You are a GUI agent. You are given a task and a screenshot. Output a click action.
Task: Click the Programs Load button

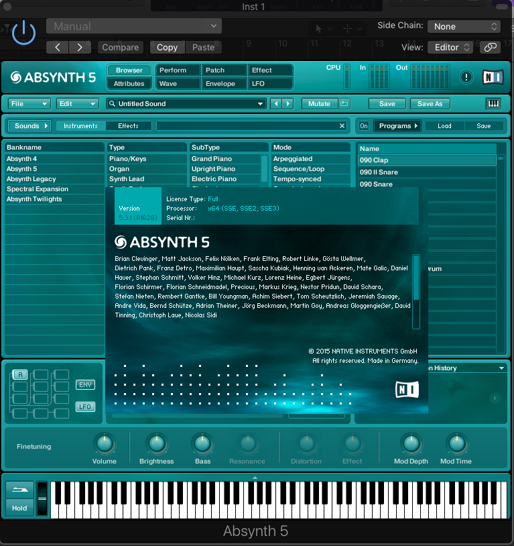444,126
